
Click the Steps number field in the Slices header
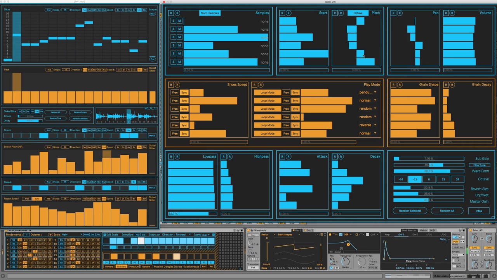(x=66, y=10)
